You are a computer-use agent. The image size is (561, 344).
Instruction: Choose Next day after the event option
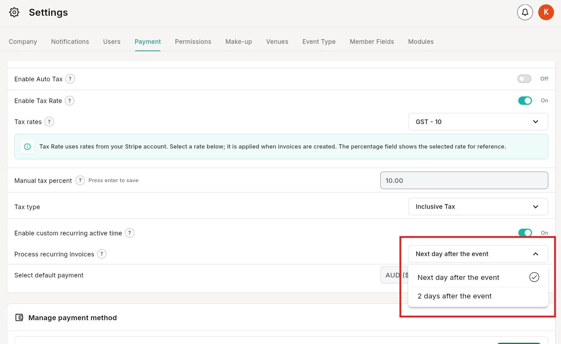(x=478, y=277)
